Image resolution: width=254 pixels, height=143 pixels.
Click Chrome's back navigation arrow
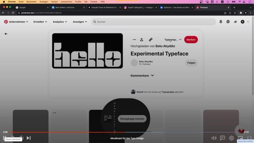3,13
